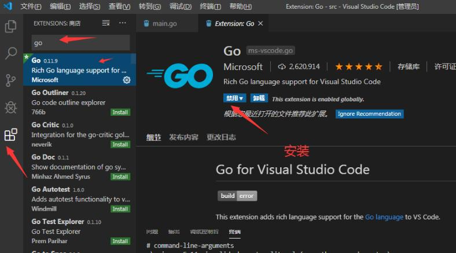Switch to 调试控制台 debug console tab

click(204, 232)
